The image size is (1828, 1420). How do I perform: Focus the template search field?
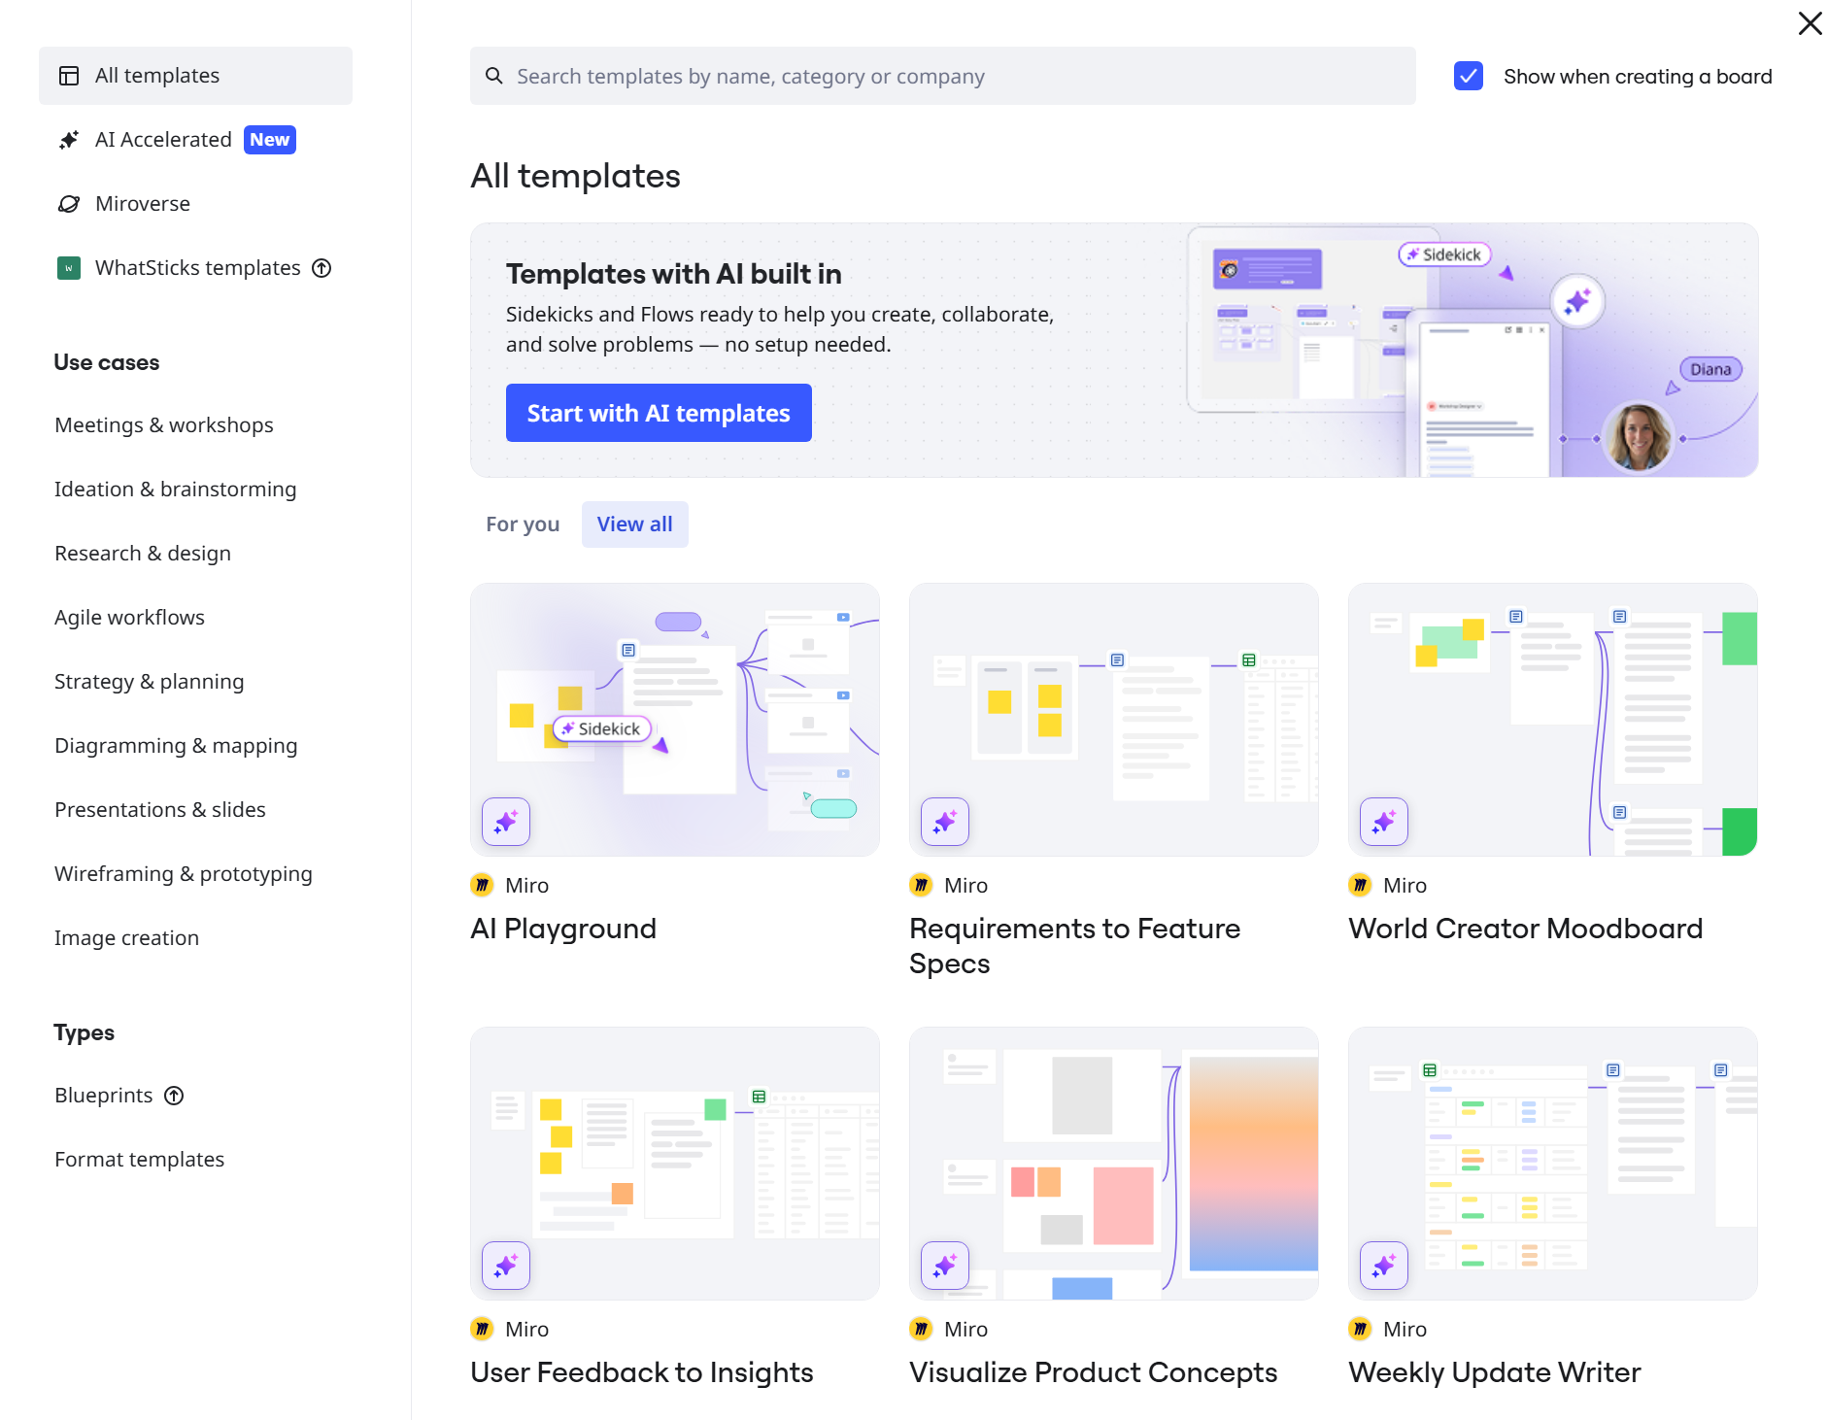pyautogui.click(x=942, y=76)
